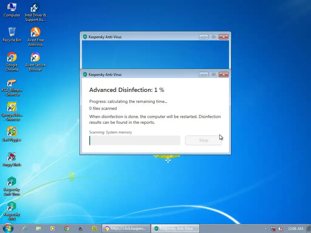The height and width of the screenshot is (233, 311).
Task: Select SpongeBob shortcut icon
Action: coord(12,112)
